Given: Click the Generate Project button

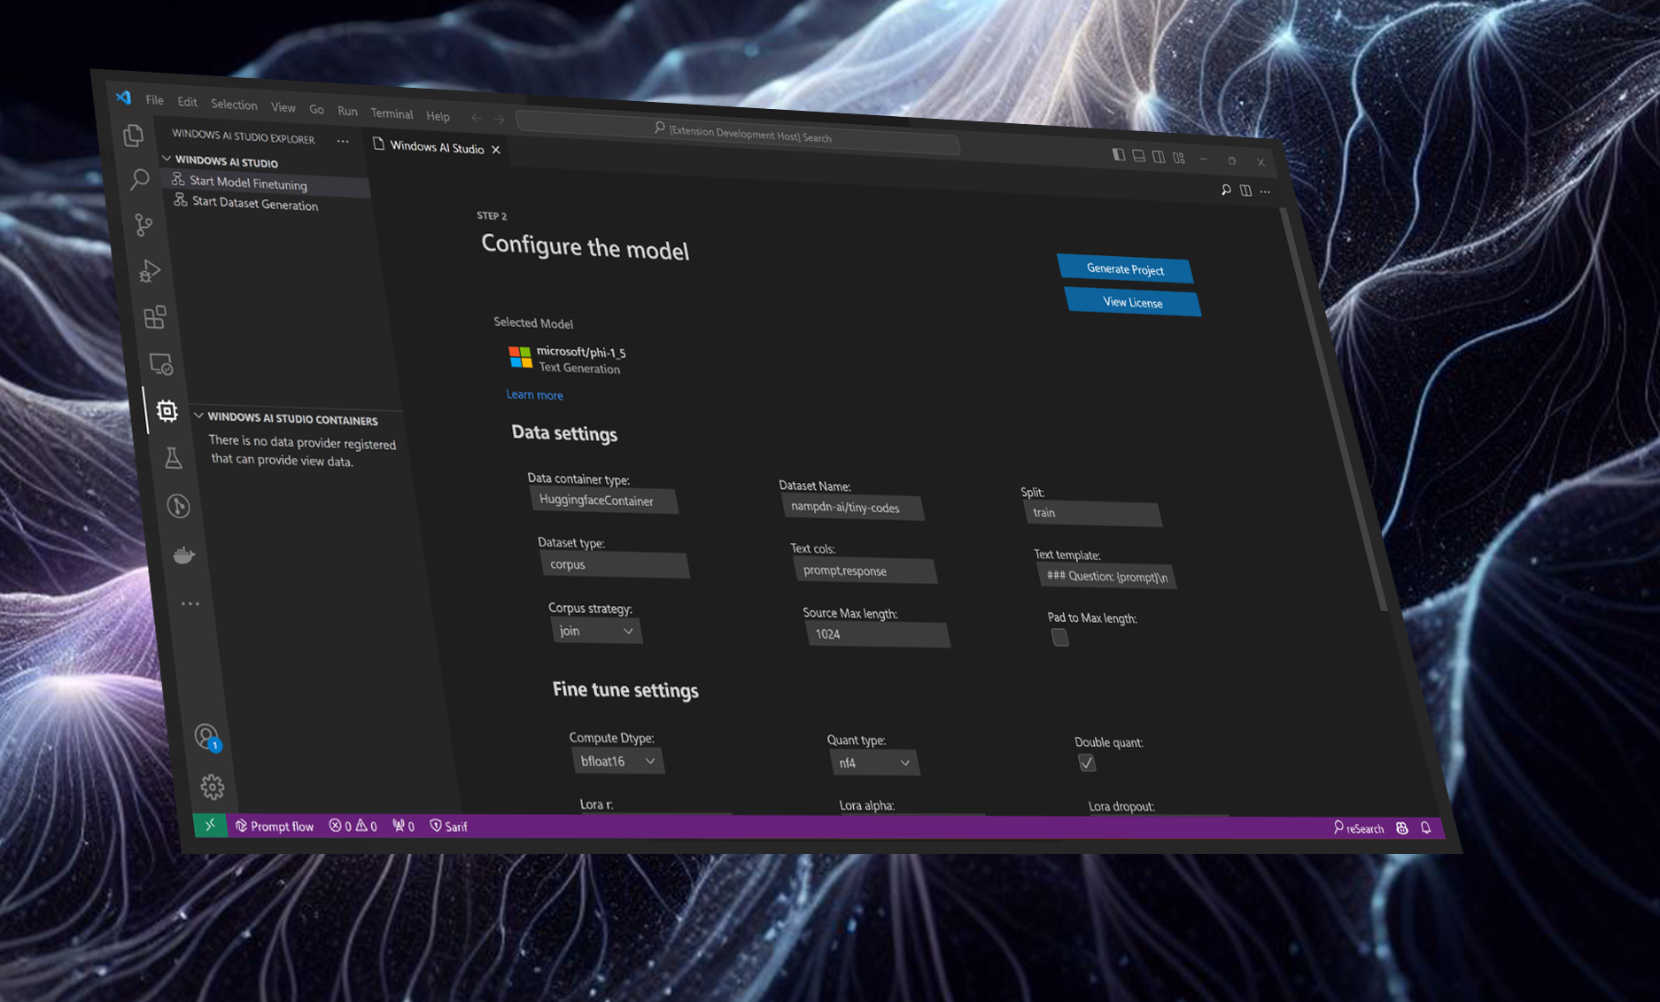Looking at the screenshot, I should (x=1125, y=269).
